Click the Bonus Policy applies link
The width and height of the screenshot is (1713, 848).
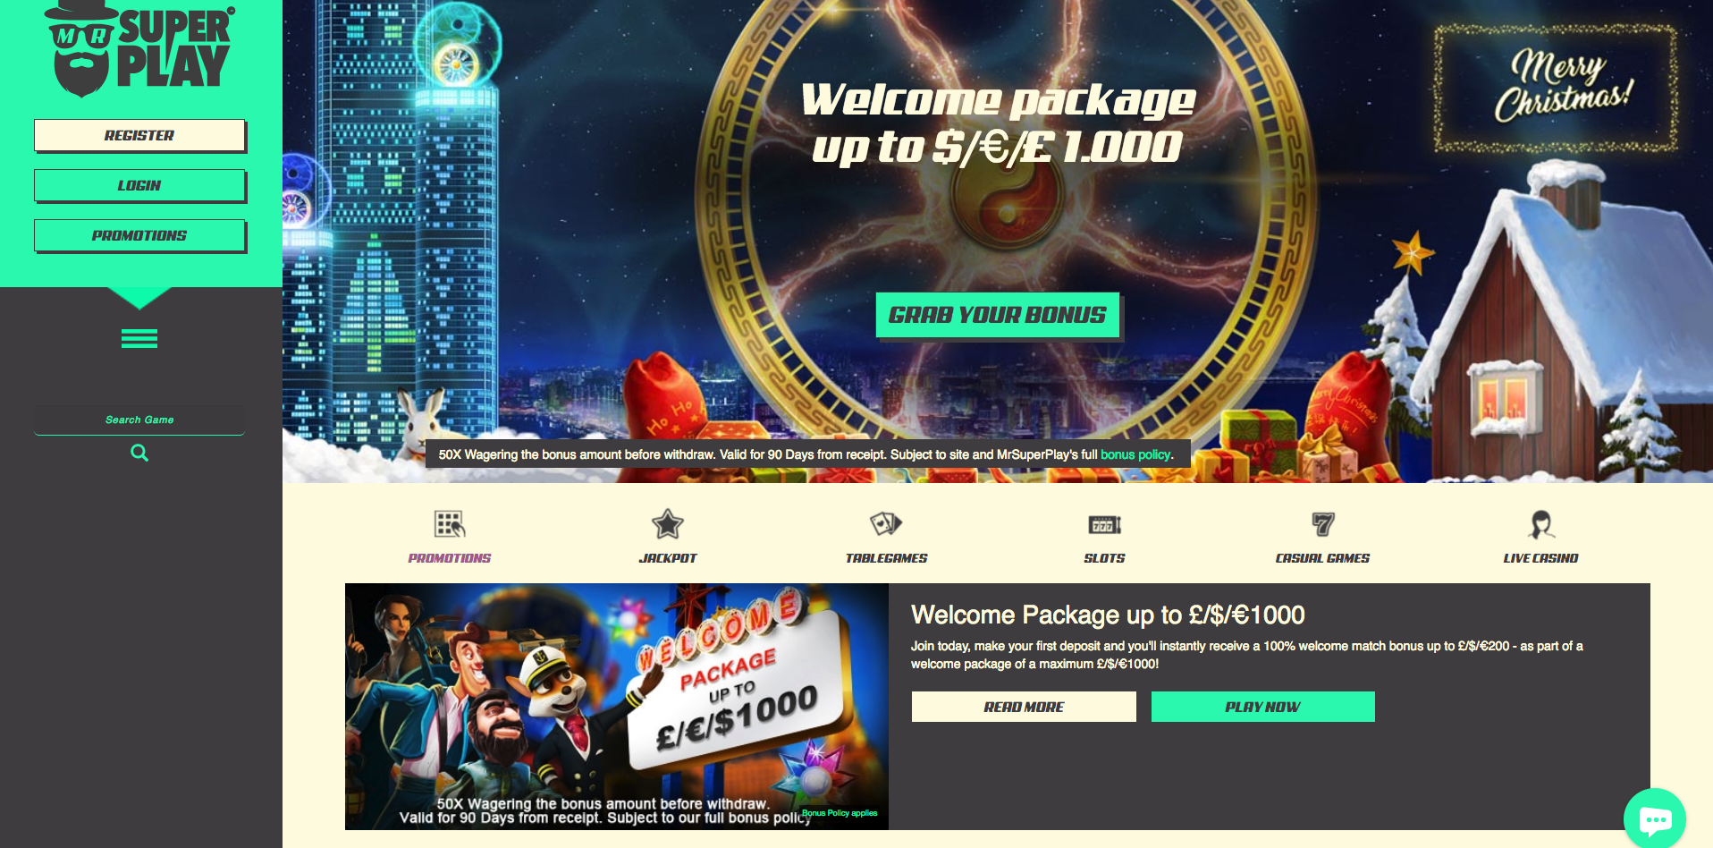tap(840, 813)
